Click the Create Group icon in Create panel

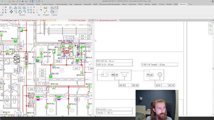click(57, 8)
